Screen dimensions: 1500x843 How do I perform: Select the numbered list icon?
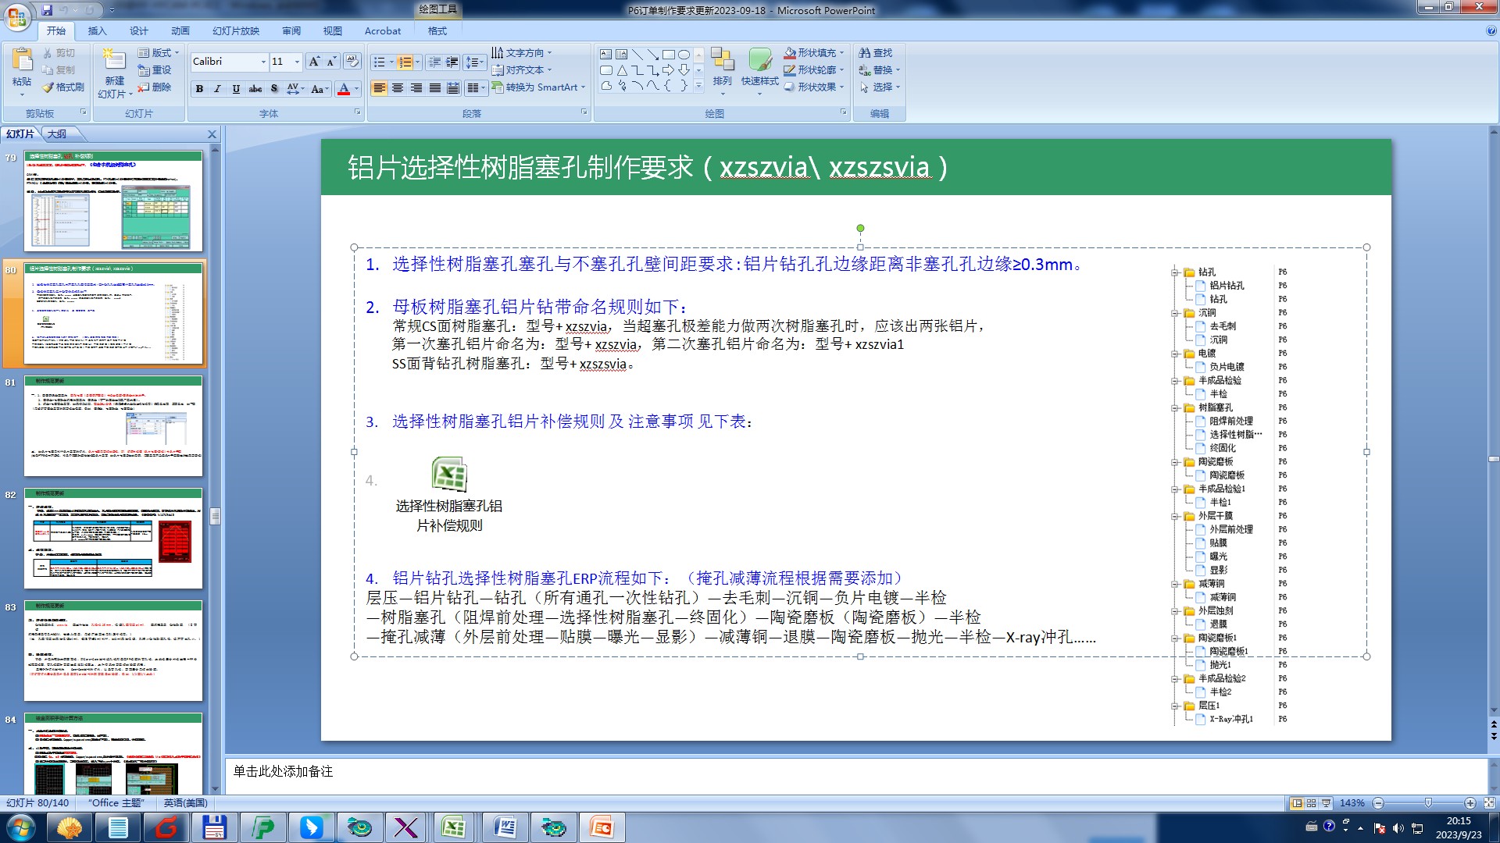point(405,62)
